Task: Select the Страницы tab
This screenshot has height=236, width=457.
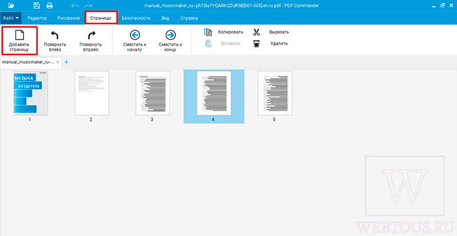Action: point(101,18)
